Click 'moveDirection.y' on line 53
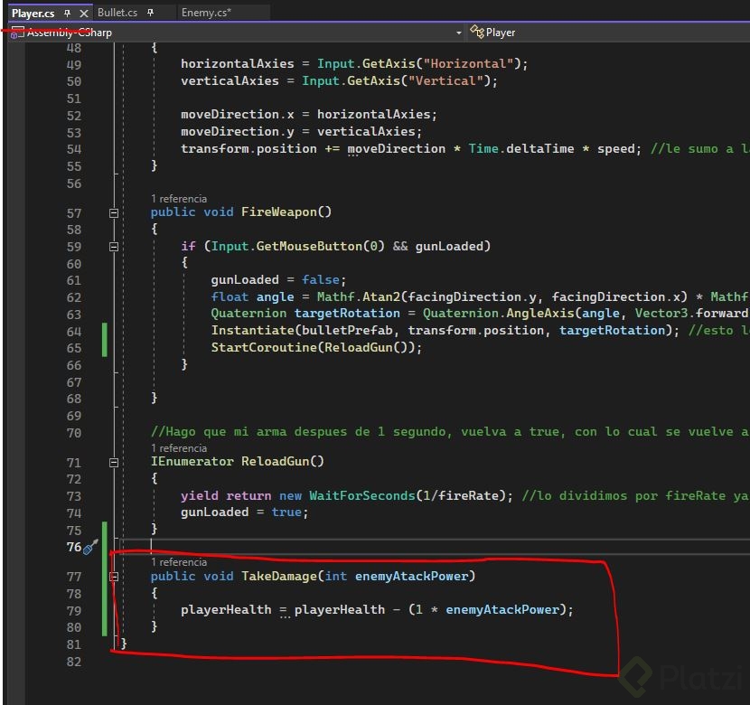This screenshot has height=705, width=750. click(x=238, y=132)
